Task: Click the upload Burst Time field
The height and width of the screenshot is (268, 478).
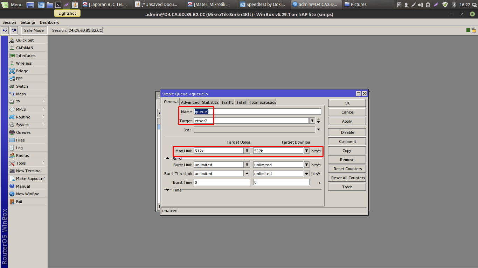Action: pyautogui.click(x=222, y=182)
